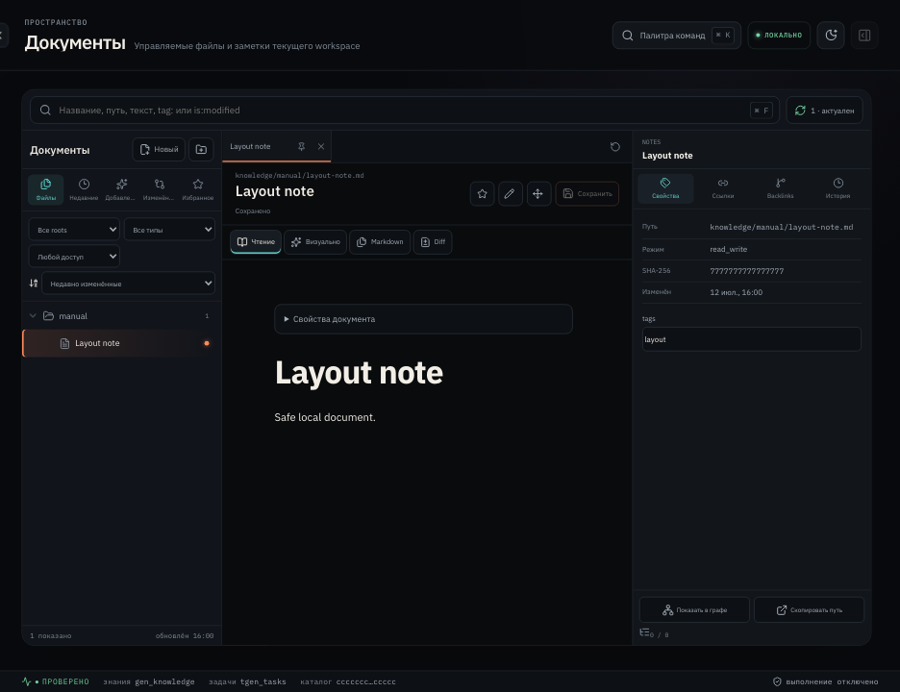Image resolution: width=900 pixels, height=692 pixels.
Task: Open the 'Любой доступ' dropdown
Action: click(x=74, y=257)
